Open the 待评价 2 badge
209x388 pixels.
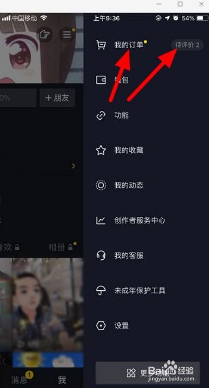187,45
